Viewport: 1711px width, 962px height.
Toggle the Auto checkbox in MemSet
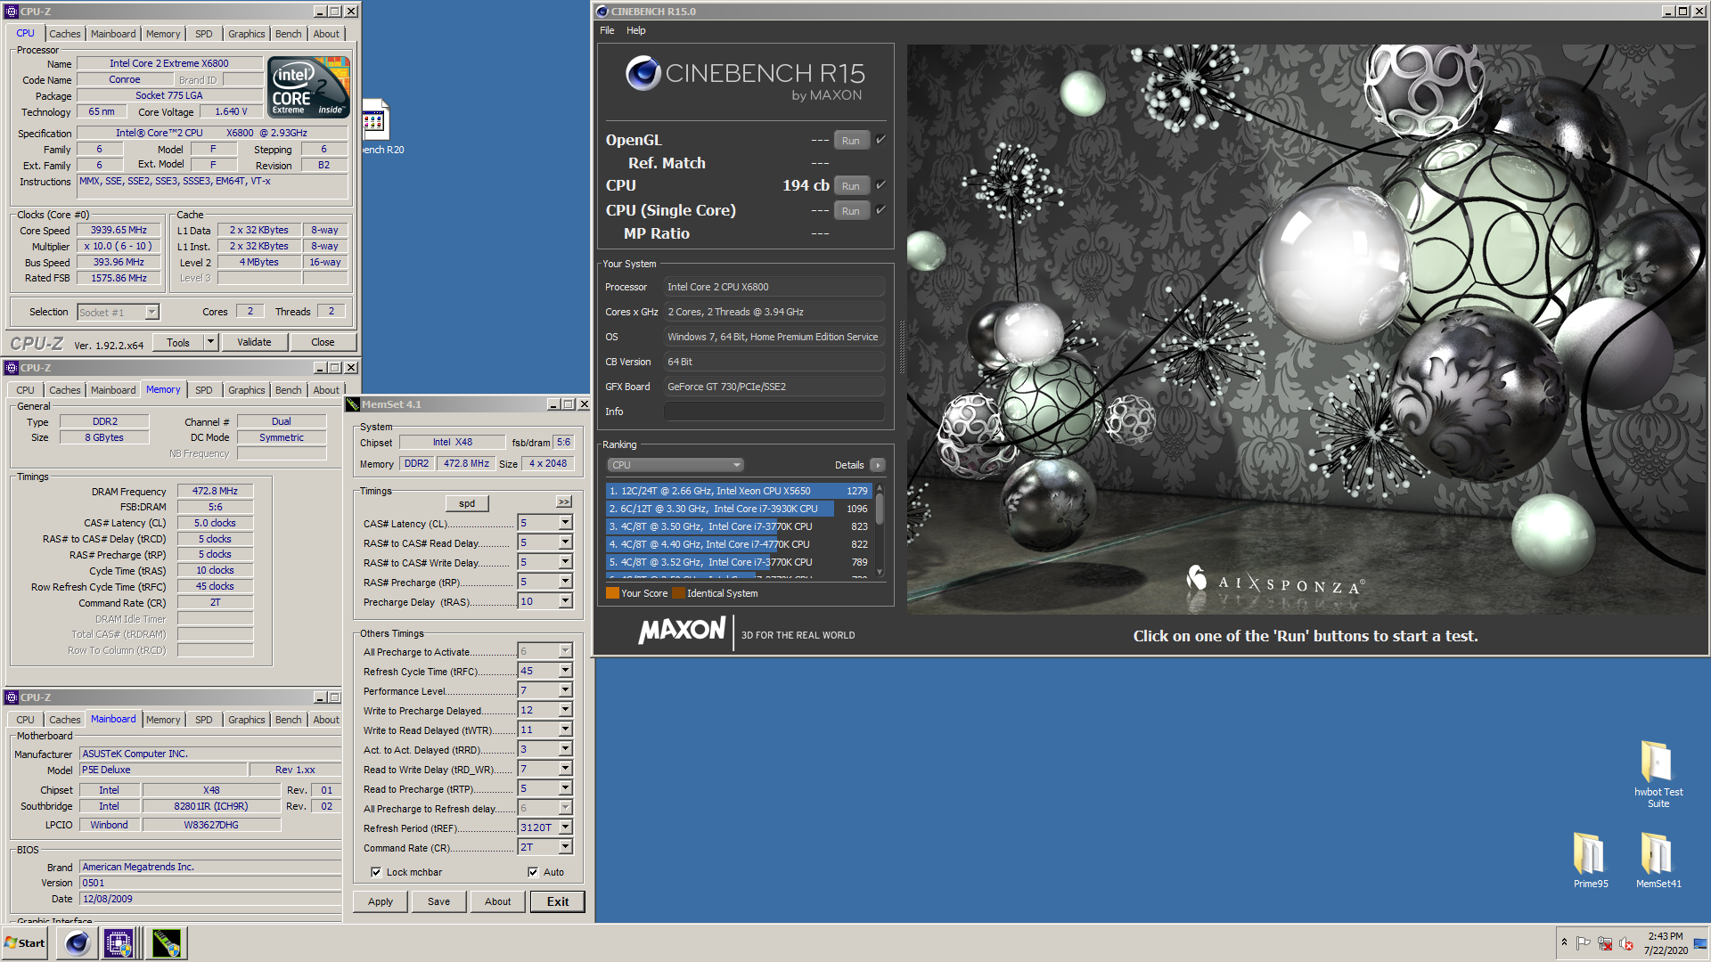[533, 872]
